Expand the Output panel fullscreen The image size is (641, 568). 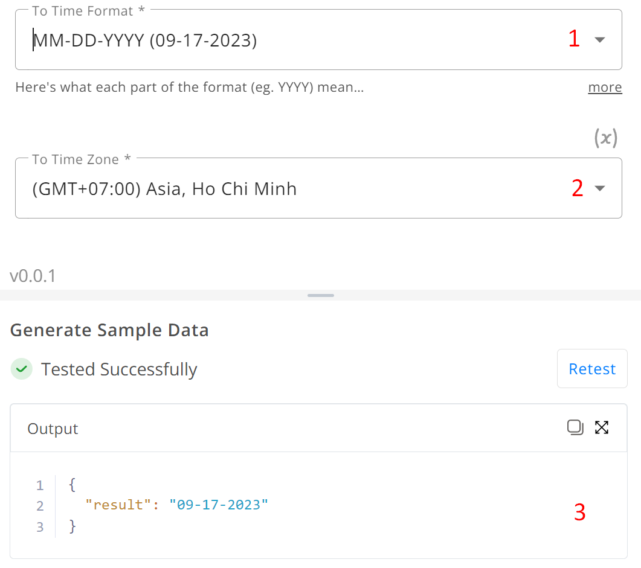click(x=602, y=427)
